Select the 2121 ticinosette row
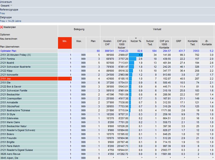215x160 pixels. pos(29,75)
